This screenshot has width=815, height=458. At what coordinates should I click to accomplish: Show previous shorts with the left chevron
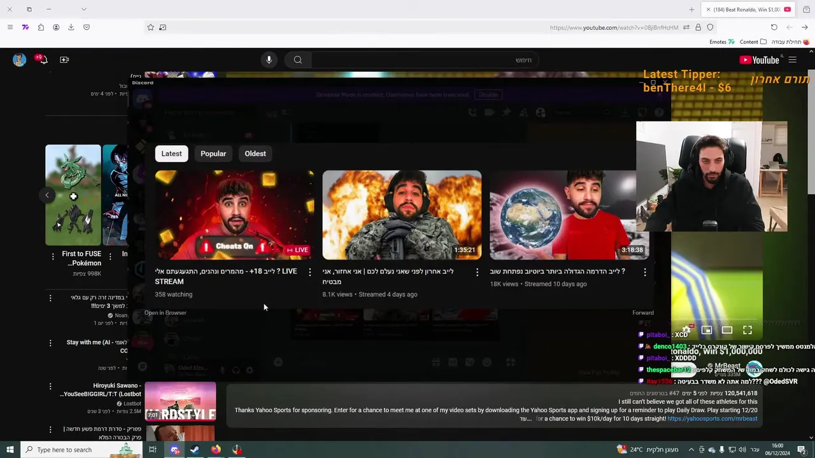pos(47,195)
